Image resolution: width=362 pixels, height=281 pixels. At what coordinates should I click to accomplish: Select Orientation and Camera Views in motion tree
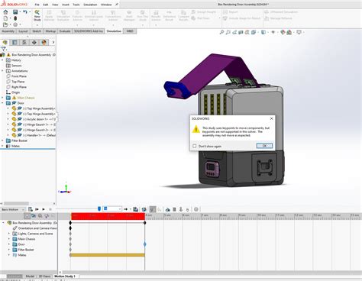click(x=37, y=228)
